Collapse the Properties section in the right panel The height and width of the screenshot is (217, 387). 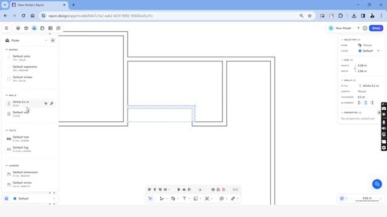point(342,113)
